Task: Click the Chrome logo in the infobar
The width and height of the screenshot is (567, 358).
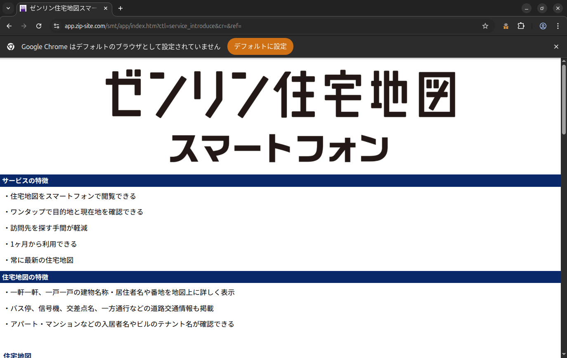Action: [x=11, y=47]
